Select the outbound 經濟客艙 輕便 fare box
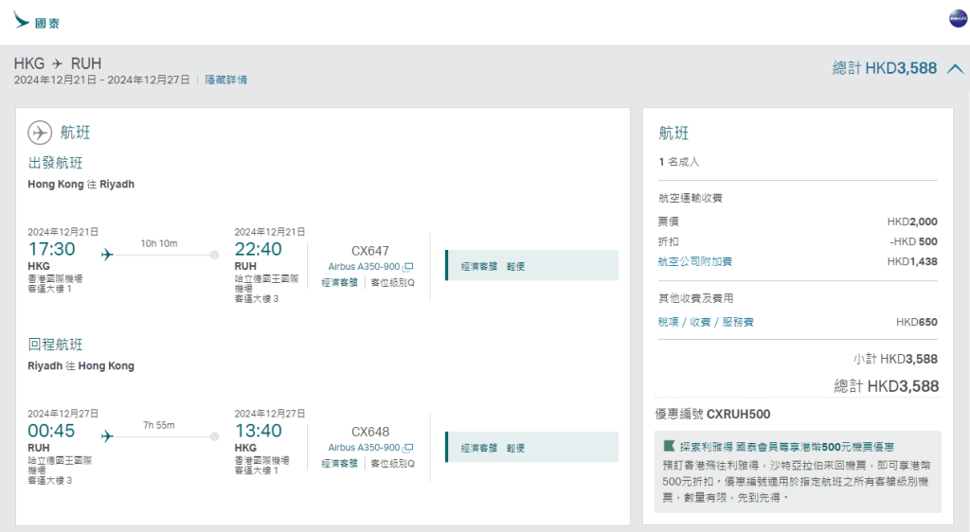The image size is (970, 532). click(531, 266)
